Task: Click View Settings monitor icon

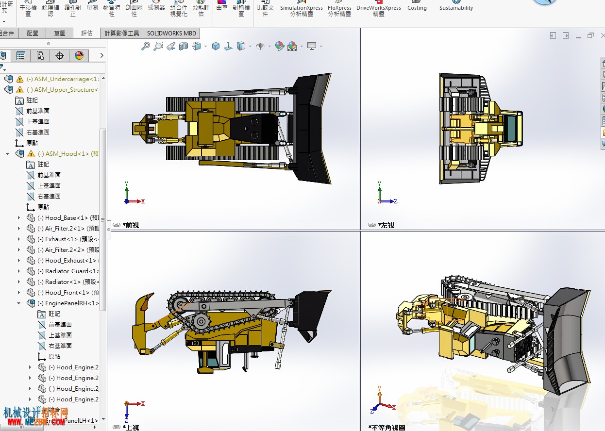Action: click(312, 46)
